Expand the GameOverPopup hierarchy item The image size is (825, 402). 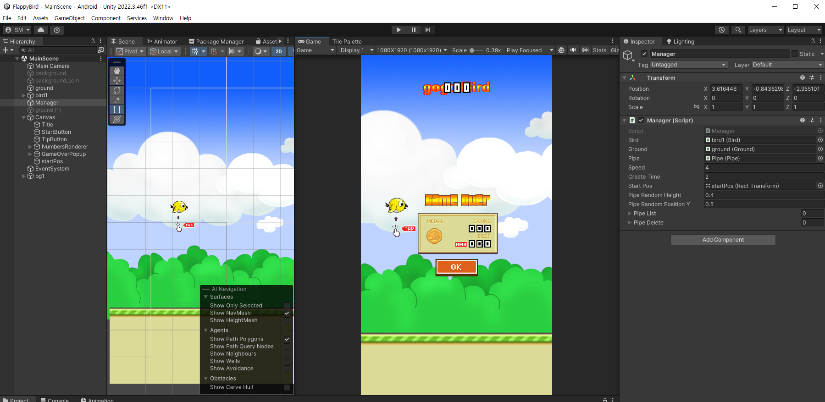point(30,154)
